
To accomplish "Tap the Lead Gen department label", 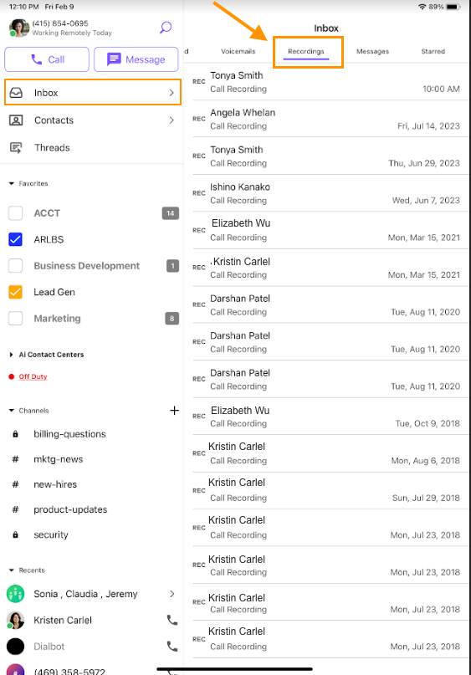I will 54,292.
